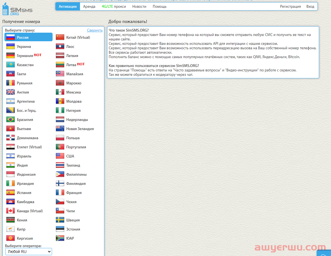
Task: Click the Kazakhstan flag icon
Action: click(x=10, y=65)
